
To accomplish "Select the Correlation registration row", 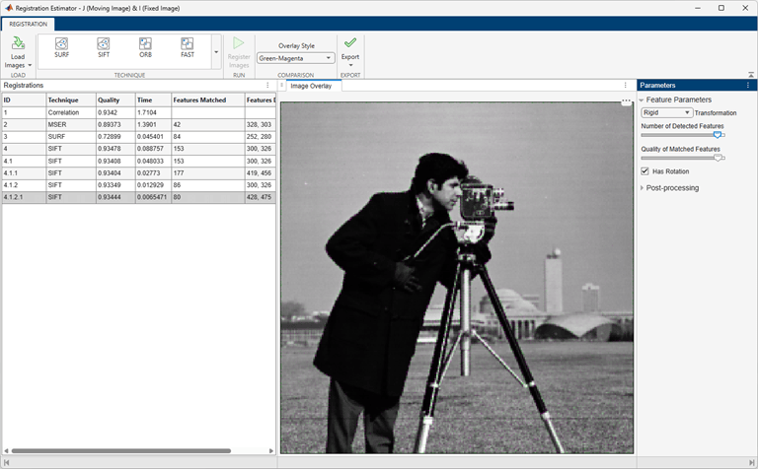I will [x=139, y=112].
